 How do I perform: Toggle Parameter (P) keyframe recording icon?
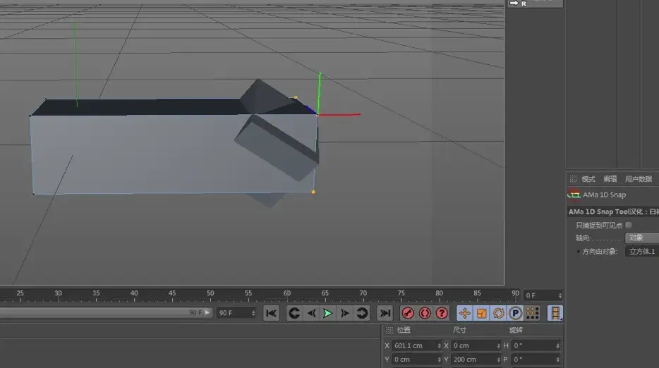pyautogui.click(x=515, y=313)
